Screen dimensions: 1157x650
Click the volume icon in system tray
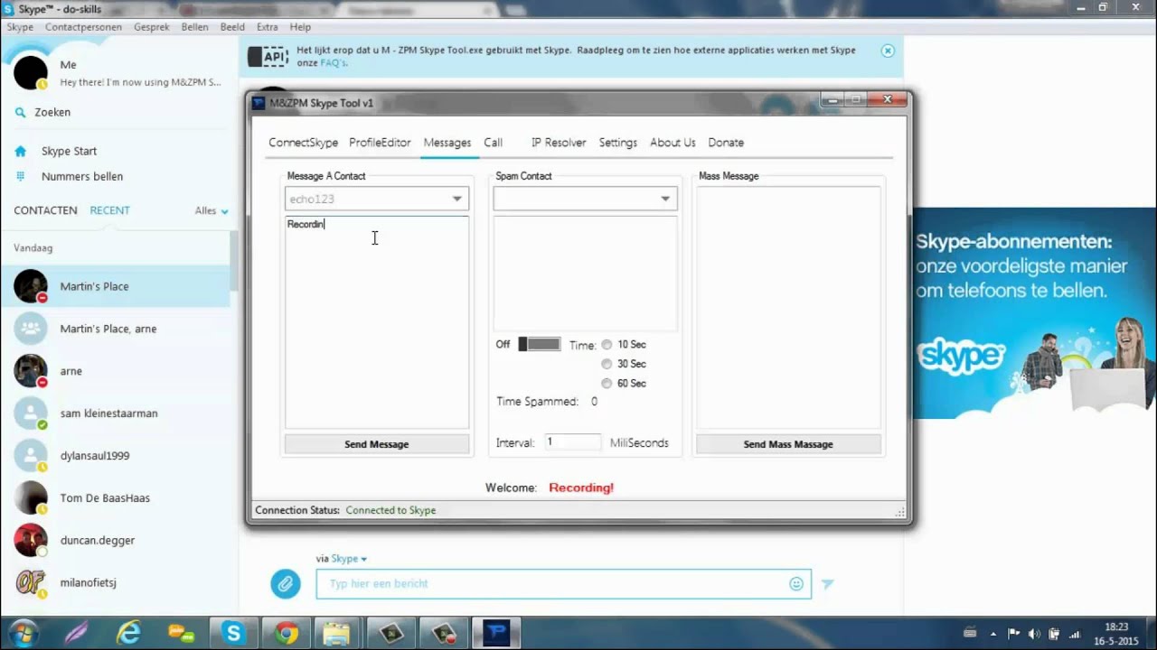[1033, 634]
